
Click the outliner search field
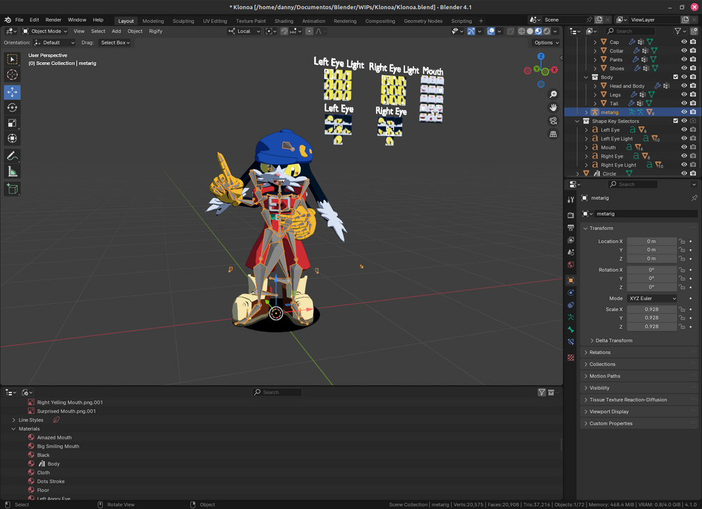click(630, 31)
